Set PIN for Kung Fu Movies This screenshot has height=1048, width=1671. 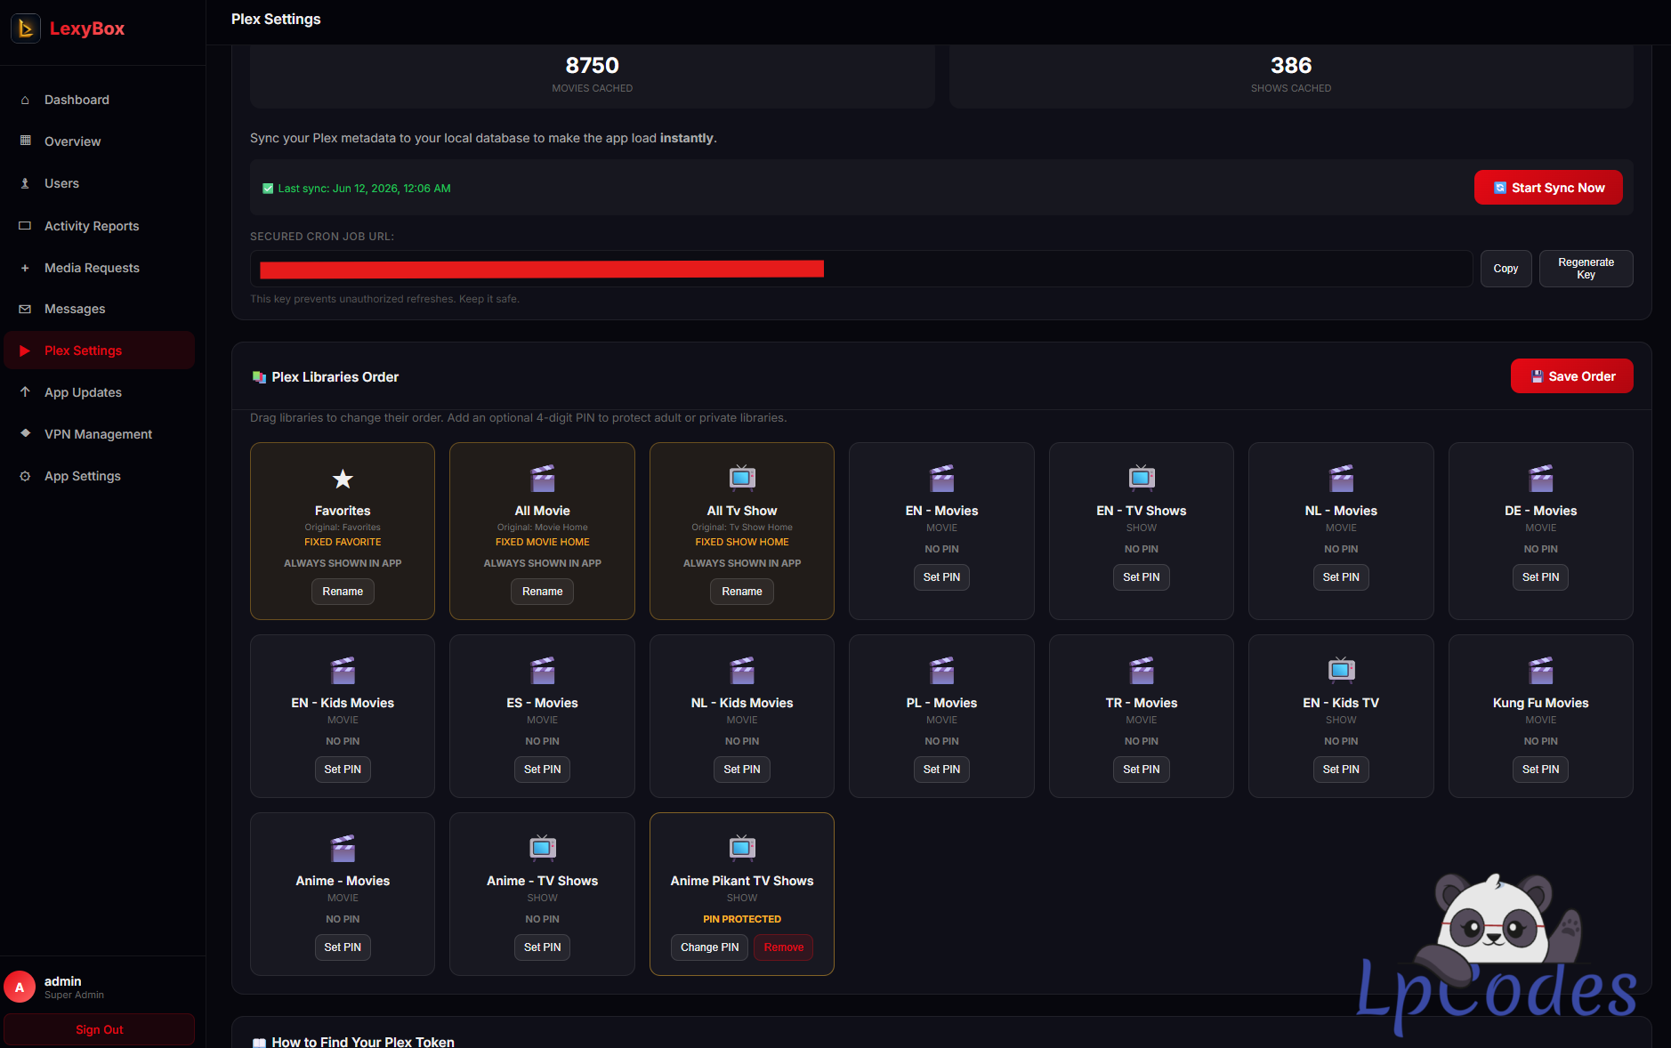pyautogui.click(x=1541, y=770)
